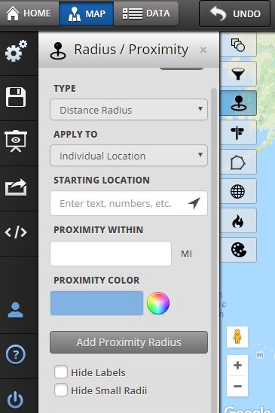Viewport: 275px width, 413px height.
Task: Go to the Home tab
Action: 29,14
